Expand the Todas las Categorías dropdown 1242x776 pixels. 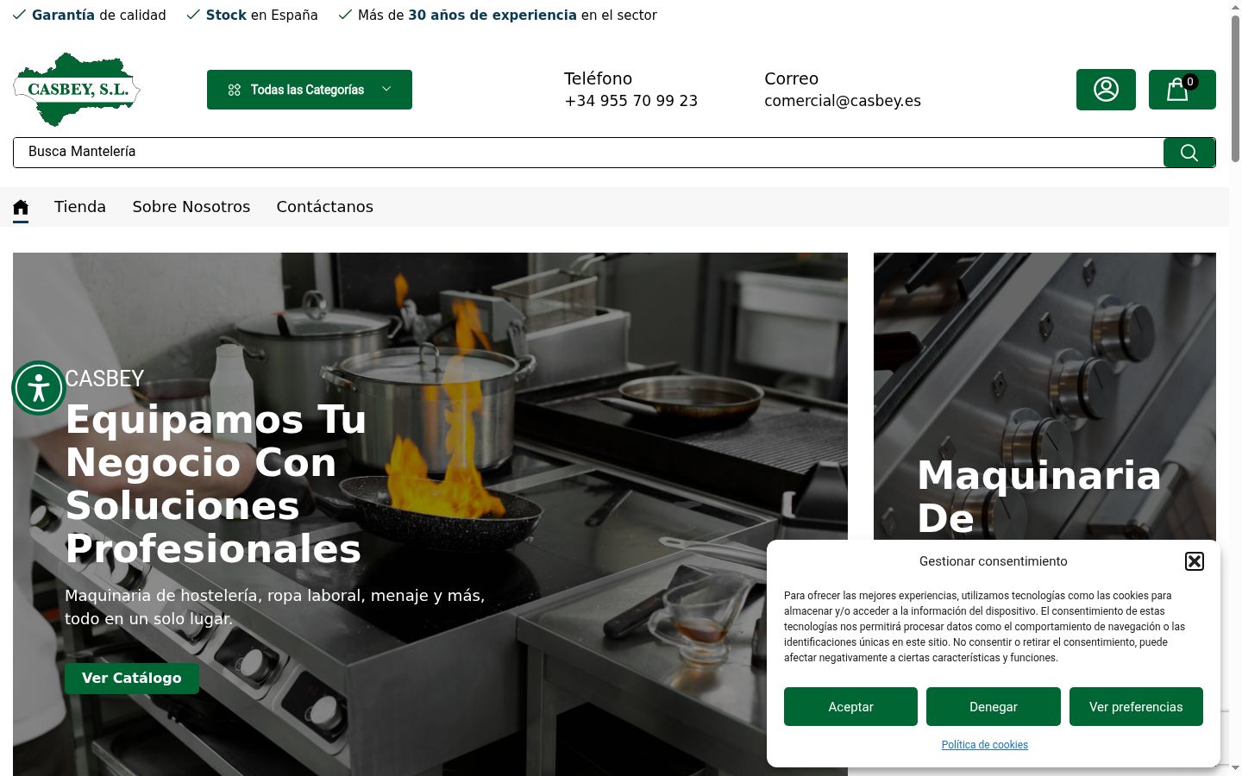310,90
